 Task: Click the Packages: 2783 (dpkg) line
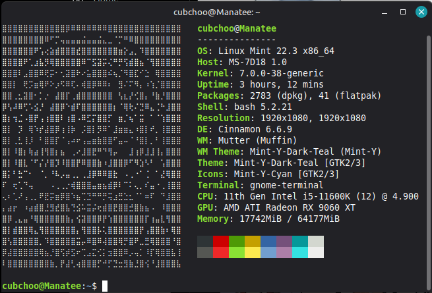click(x=290, y=95)
